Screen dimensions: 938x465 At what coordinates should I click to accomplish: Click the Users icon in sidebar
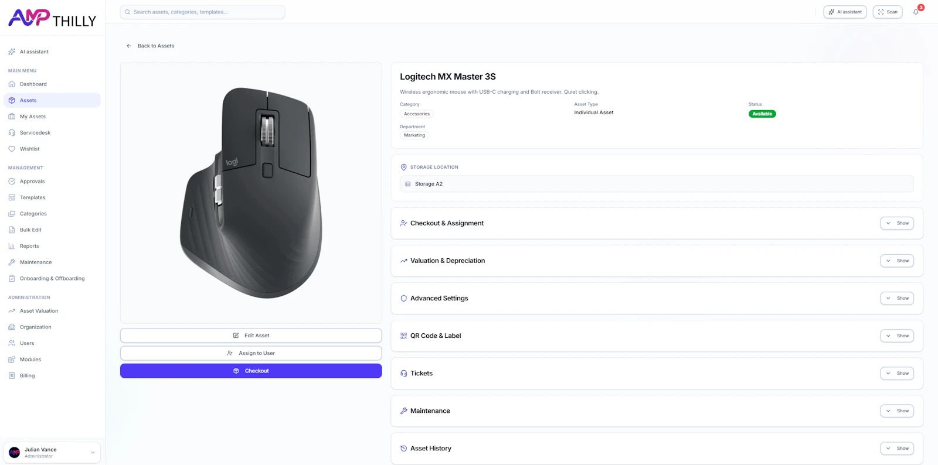pos(12,343)
